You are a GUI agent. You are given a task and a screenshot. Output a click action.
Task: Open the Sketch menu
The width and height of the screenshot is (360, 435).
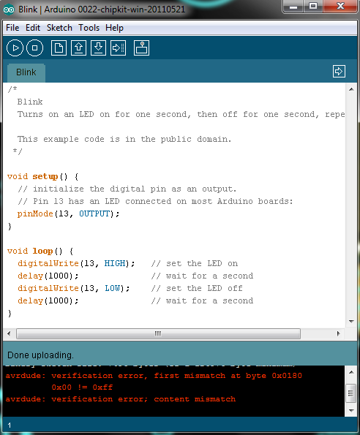(x=59, y=28)
